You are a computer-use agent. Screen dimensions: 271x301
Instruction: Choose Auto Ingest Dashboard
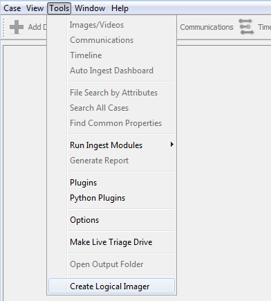click(x=112, y=71)
